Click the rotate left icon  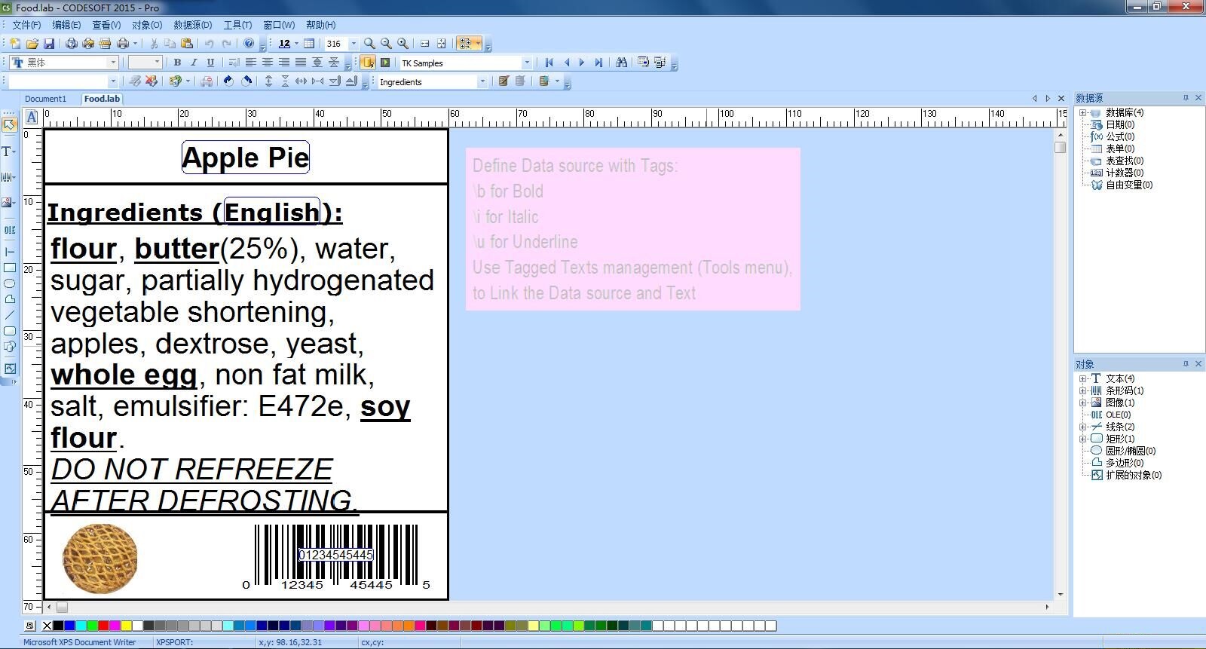click(228, 81)
